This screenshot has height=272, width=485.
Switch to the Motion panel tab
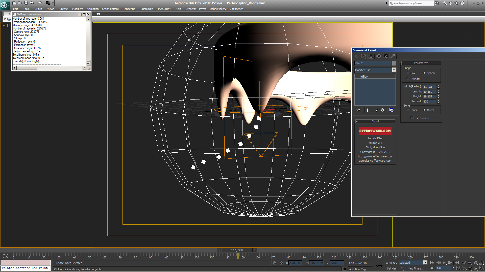tap(379, 56)
